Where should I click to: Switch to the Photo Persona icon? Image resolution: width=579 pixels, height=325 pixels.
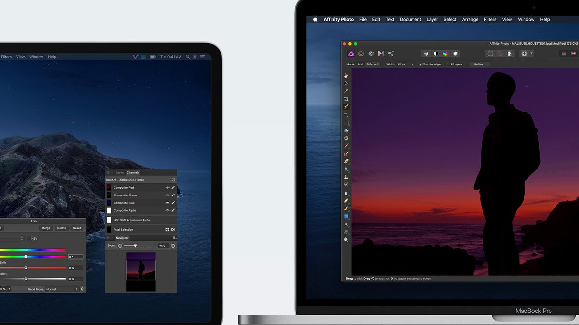coord(351,53)
